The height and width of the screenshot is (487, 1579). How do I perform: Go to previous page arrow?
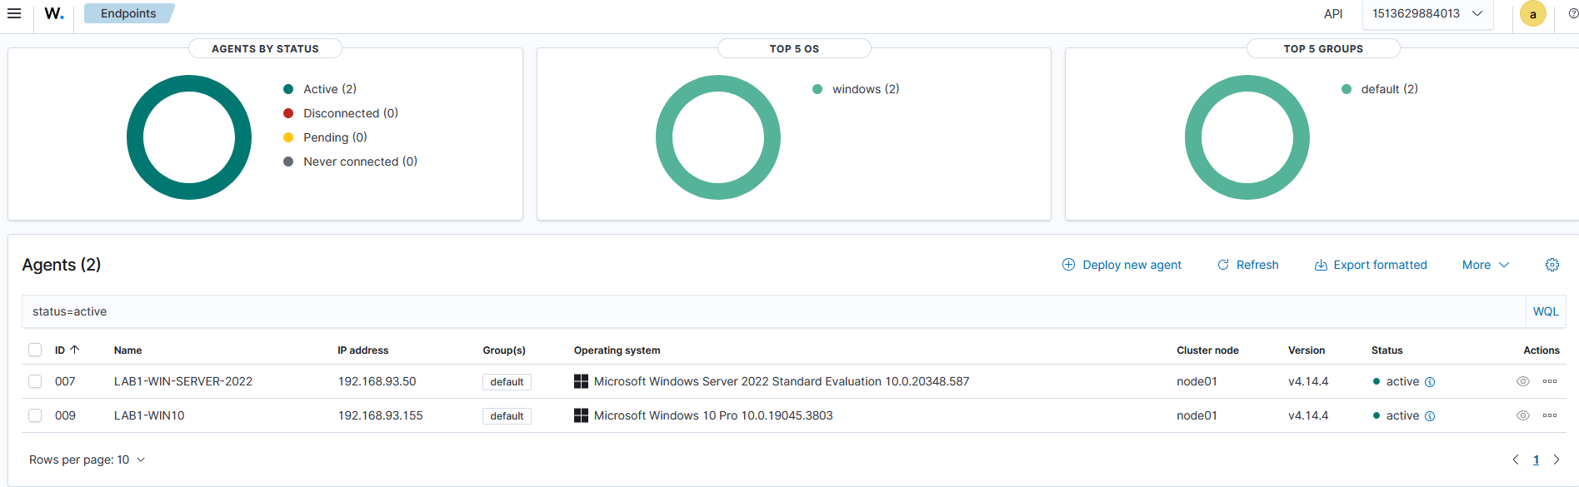[x=1516, y=460]
